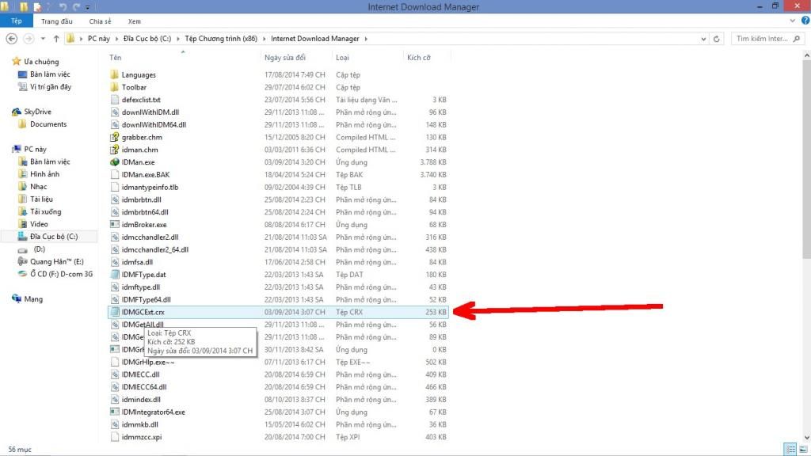The image size is (811, 456).
Task: Select Mạng network in sidebar
Action: (x=28, y=298)
